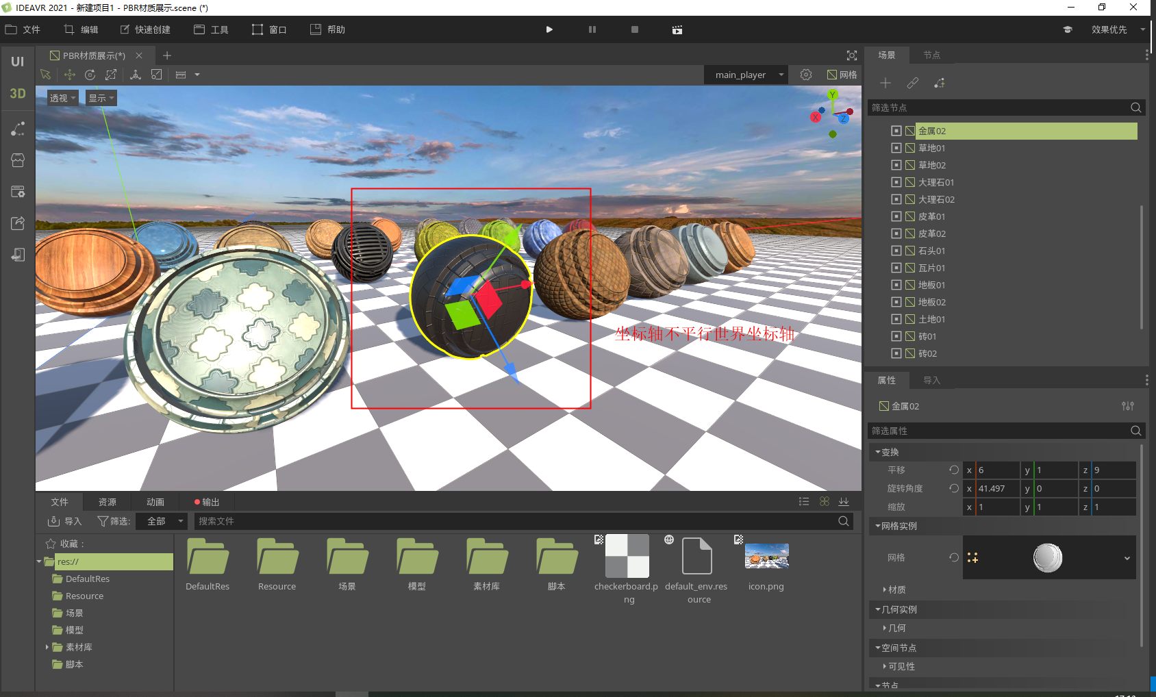Image resolution: width=1156 pixels, height=697 pixels.
Task: Click the fullscreen viewport icon
Action: [x=852, y=55]
